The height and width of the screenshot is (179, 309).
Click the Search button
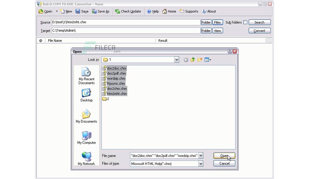259,22
